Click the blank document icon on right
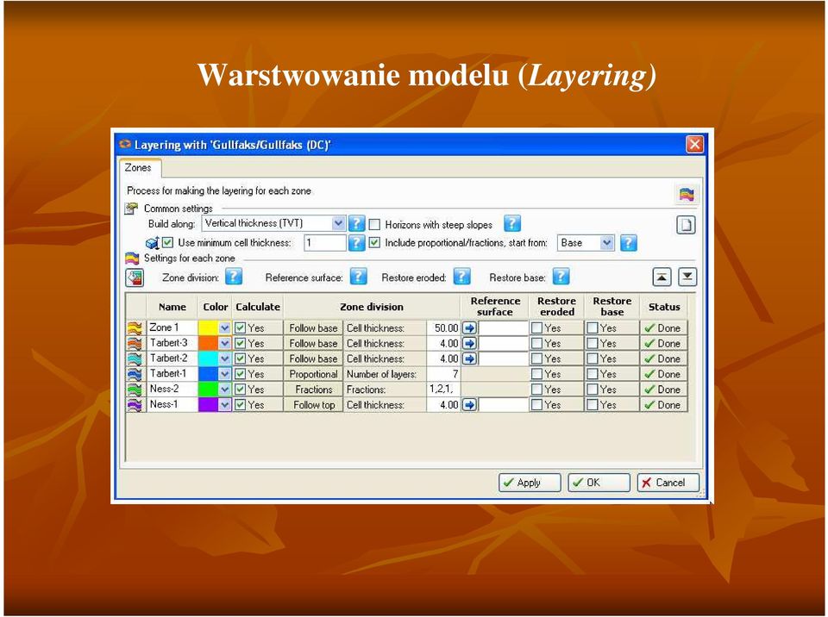Image resolution: width=828 pixels, height=617 pixels. [x=686, y=225]
